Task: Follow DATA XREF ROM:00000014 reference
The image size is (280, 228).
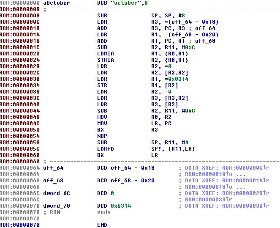Action: [x=245, y=181]
